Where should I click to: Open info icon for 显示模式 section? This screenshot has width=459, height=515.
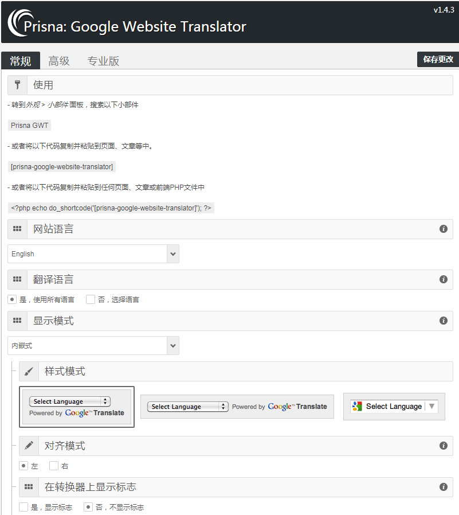click(x=444, y=321)
